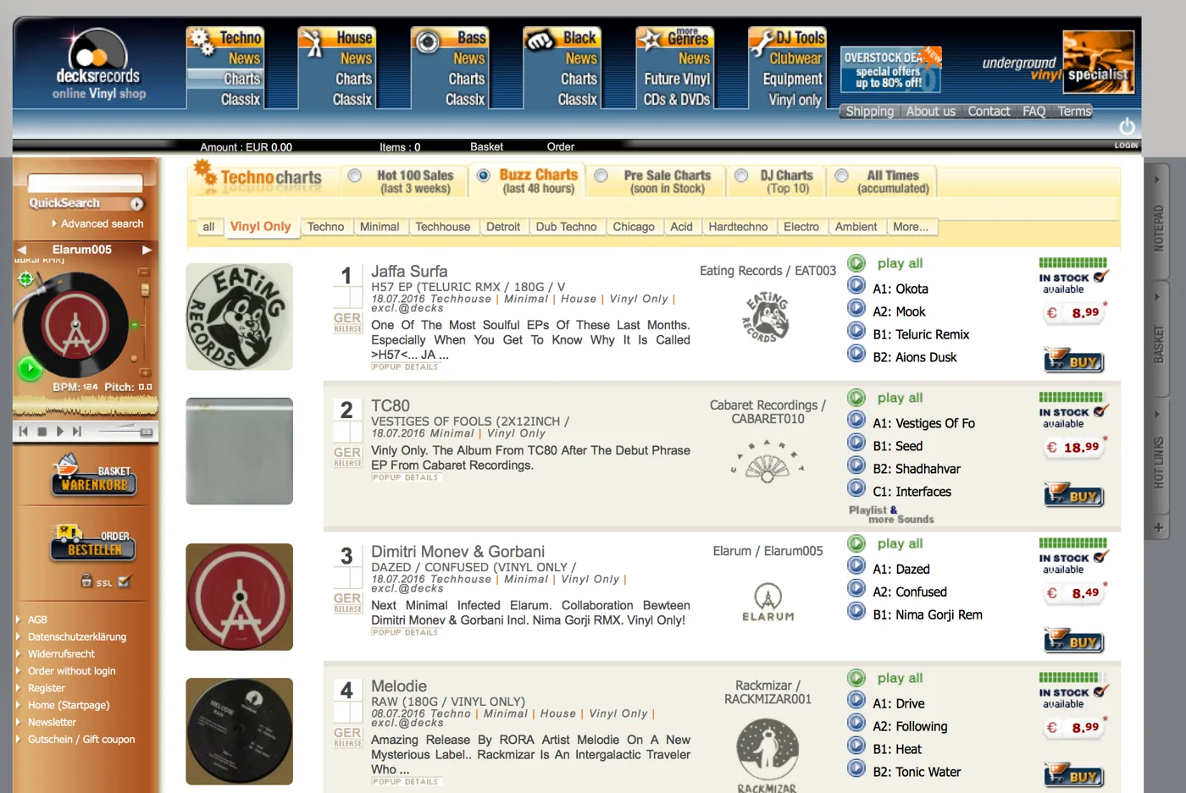This screenshot has width=1186, height=793.
Task: Open the Techhouse genre tab
Action: pyautogui.click(x=442, y=227)
